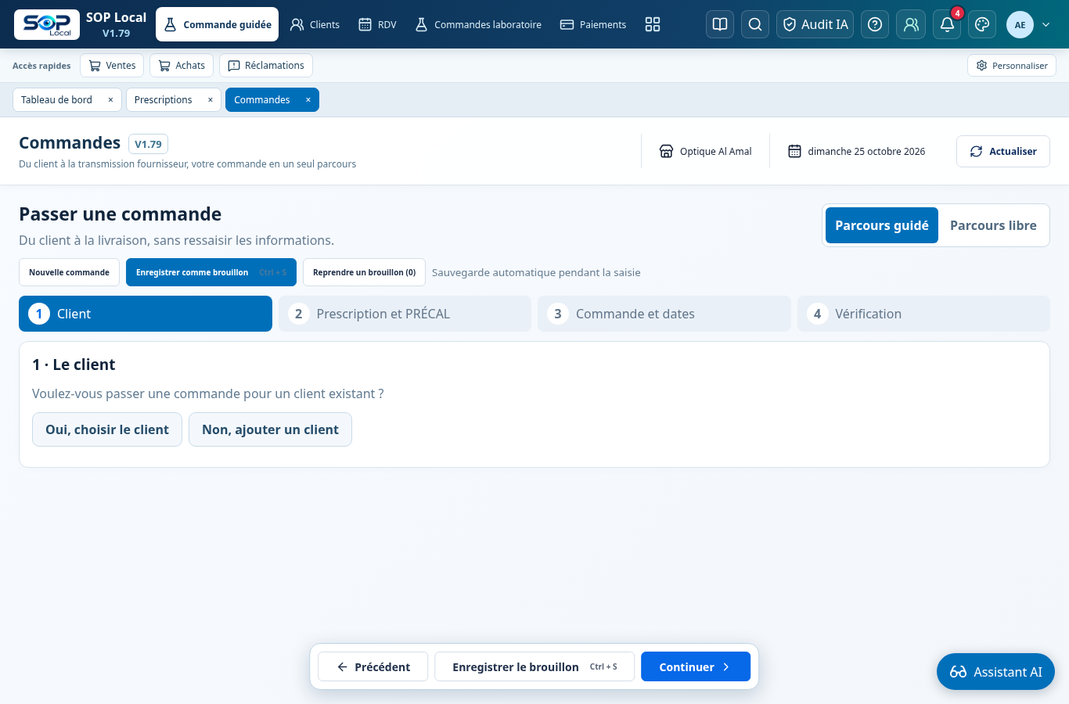Click the AE user avatar

[1020, 25]
